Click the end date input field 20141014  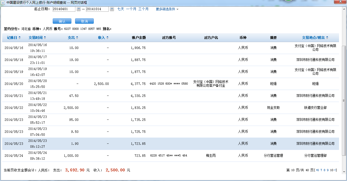(97, 9)
